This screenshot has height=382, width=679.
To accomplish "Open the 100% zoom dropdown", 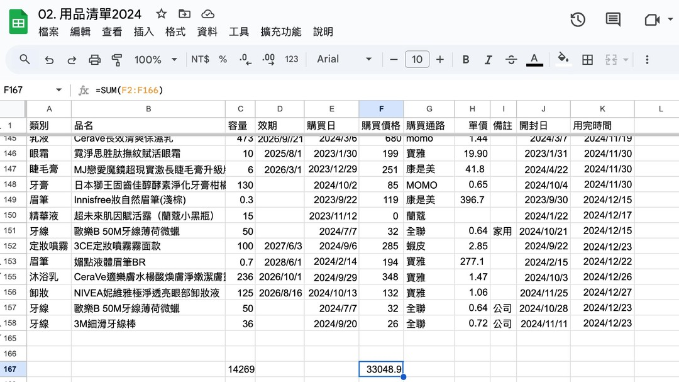I will 155,60.
